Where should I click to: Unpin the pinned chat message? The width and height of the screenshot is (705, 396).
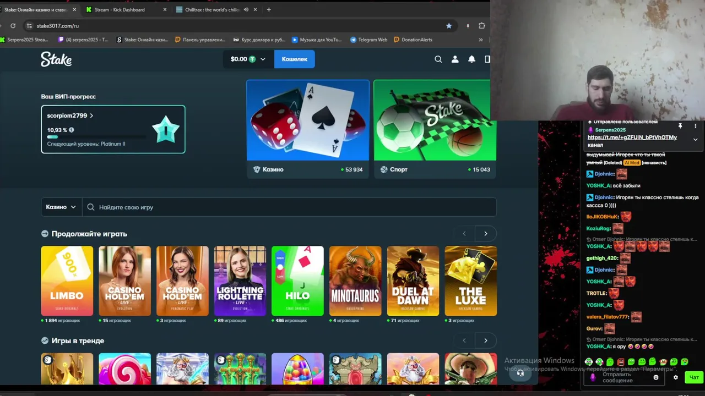(680, 126)
